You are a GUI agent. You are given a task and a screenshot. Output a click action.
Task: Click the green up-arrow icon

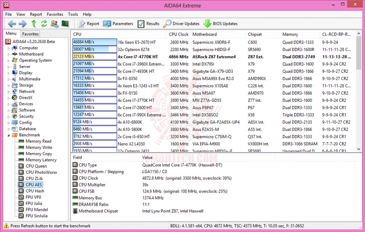[34, 23]
